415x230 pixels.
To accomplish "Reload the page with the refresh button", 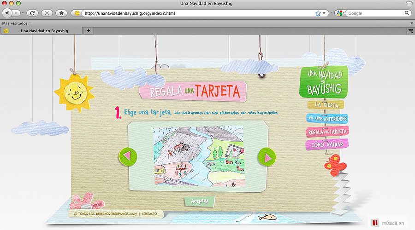I will [32, 13].
